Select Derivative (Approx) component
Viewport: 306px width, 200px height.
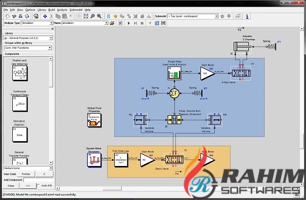click(20, 135)
